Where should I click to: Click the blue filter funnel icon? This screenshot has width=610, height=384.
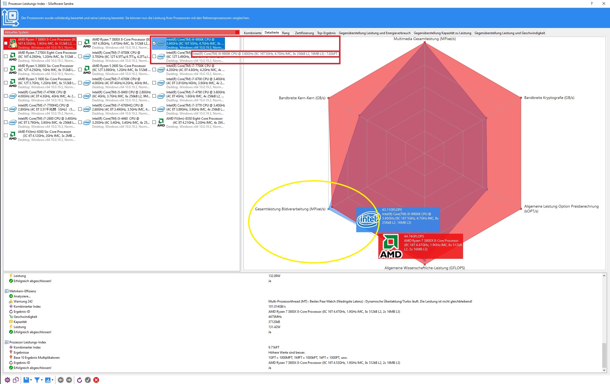coord(37,380)
